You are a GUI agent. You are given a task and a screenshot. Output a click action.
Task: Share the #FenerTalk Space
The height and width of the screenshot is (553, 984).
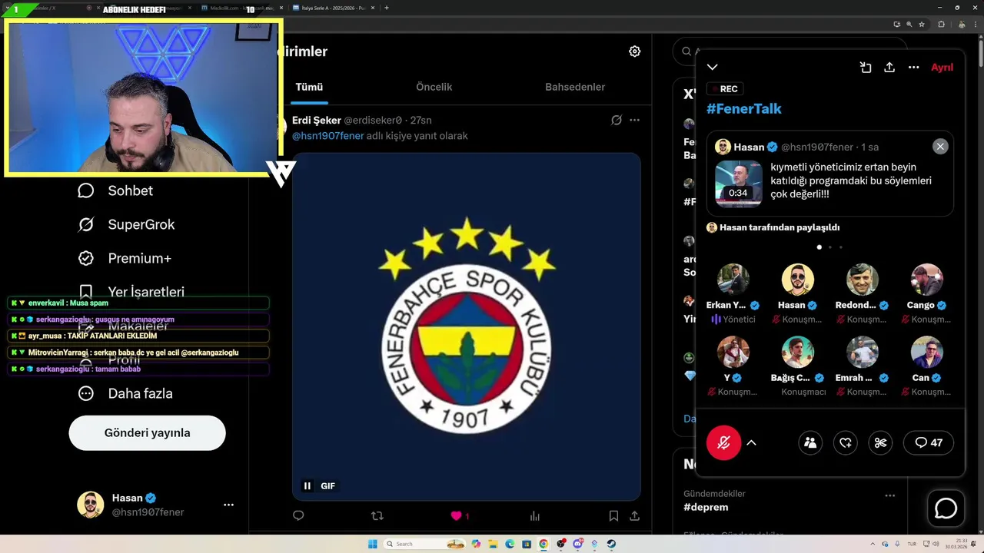point(889,68)
